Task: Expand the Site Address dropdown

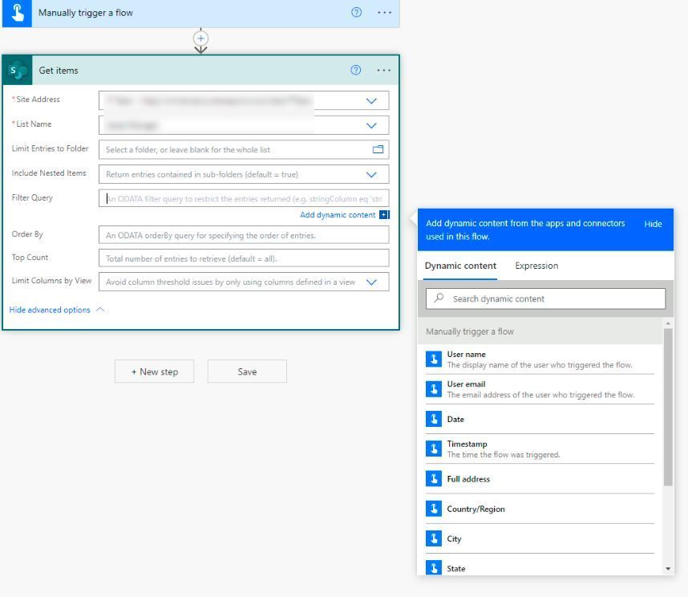Action: 371,101
